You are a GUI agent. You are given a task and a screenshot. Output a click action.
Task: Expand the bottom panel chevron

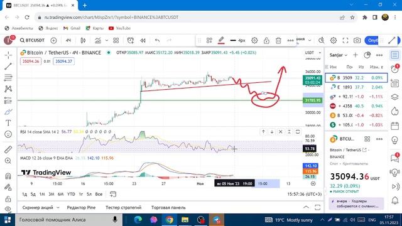pyautogui.click(x=306, y=207)
